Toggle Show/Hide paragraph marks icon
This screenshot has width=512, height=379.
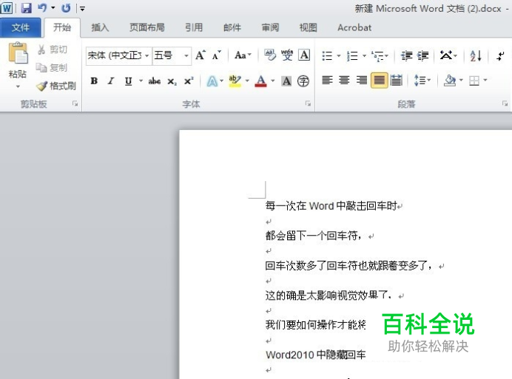pos(500,55)
